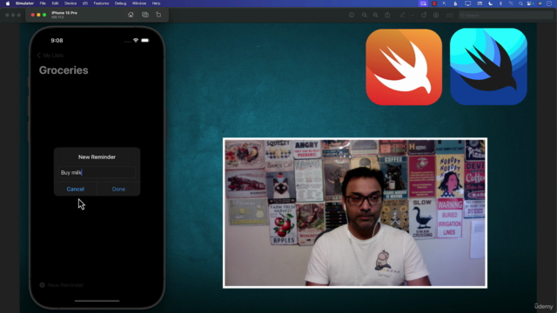Open the File menu

43,3
